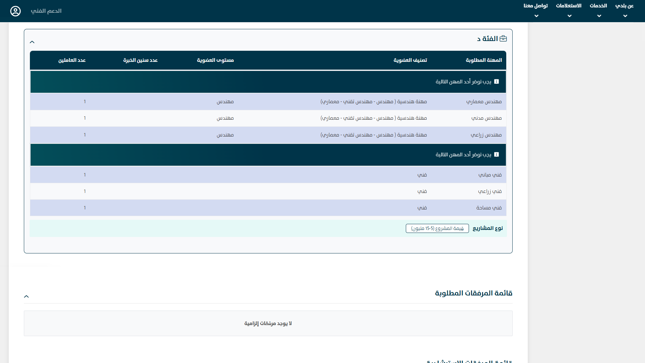Collapse the الفئة د panel chevron
The image size is (645, 363).
32,42
